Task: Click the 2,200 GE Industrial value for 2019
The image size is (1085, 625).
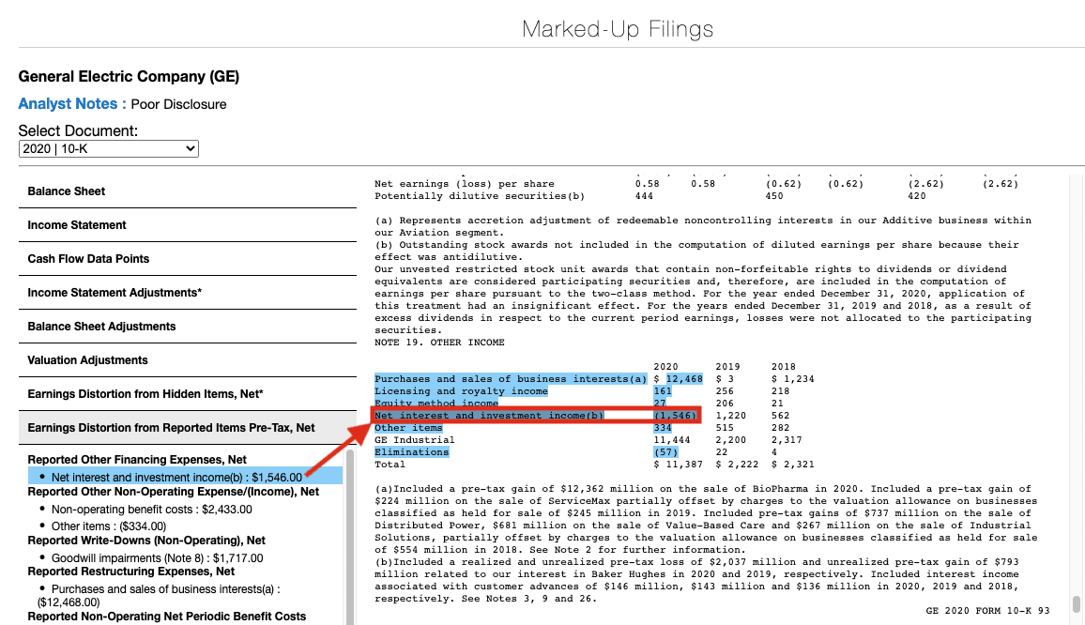Action: [x=731, y=440]
